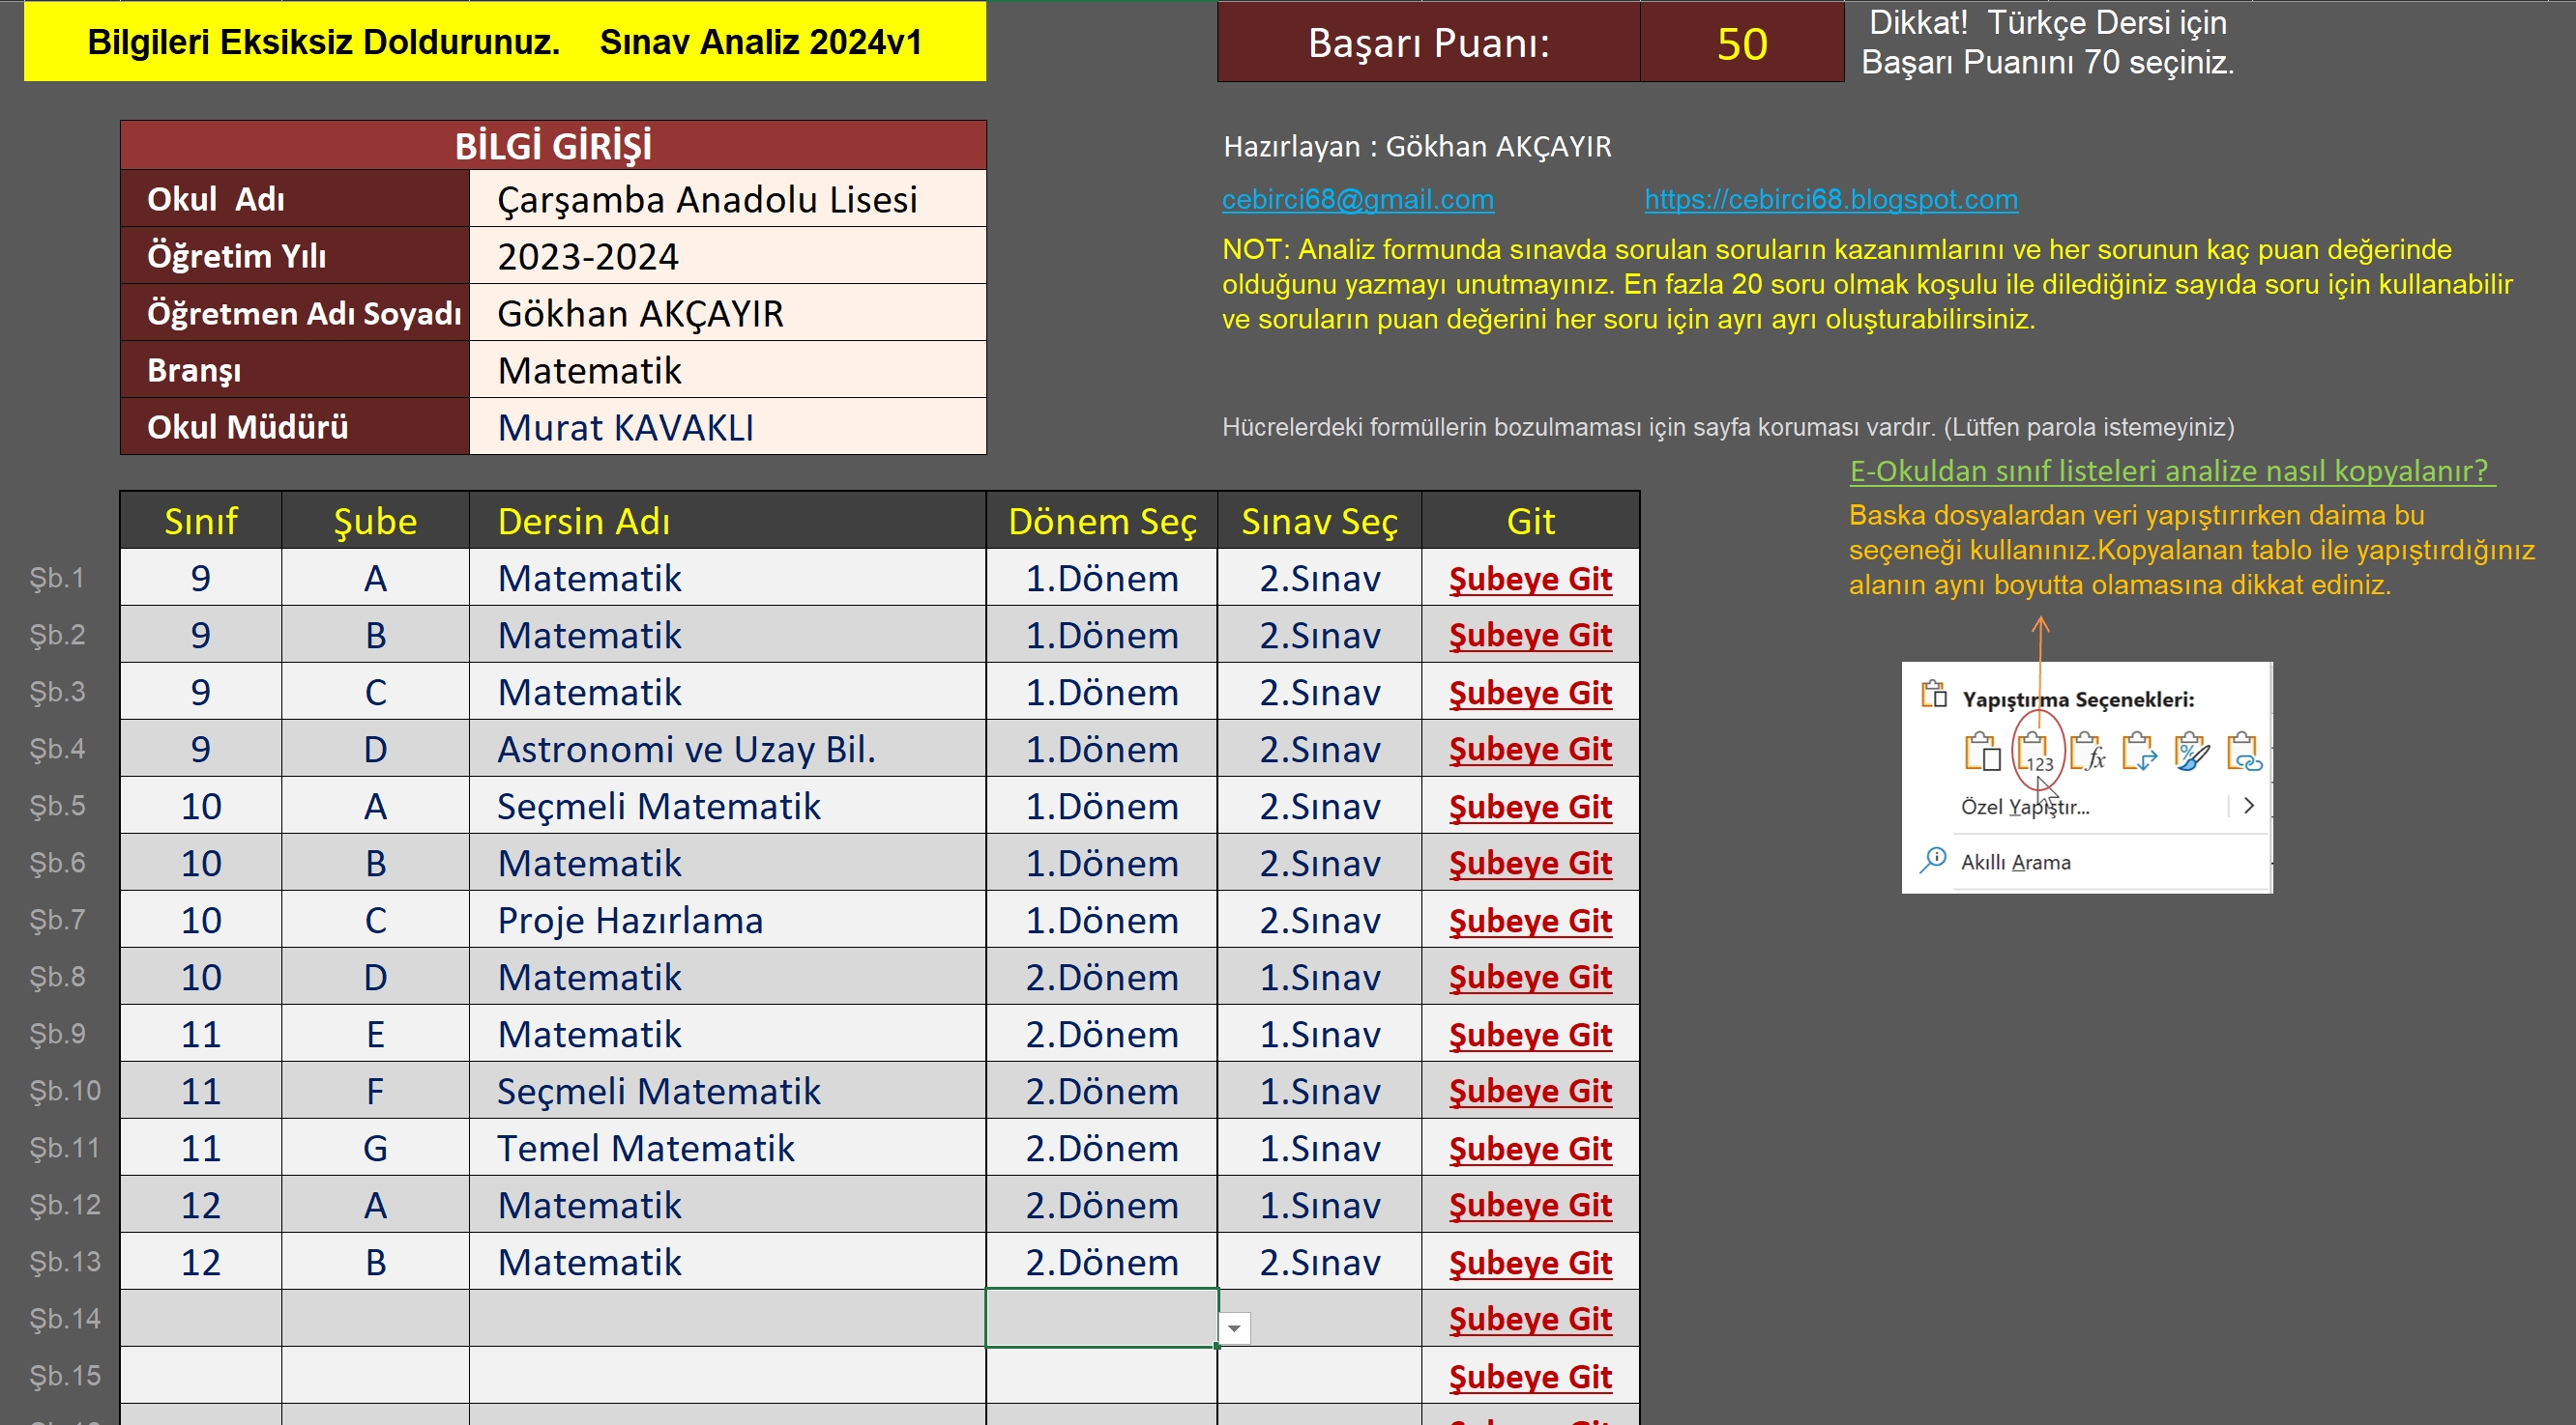Open the cebirci68@gmail.com email link

[1357, 200]
